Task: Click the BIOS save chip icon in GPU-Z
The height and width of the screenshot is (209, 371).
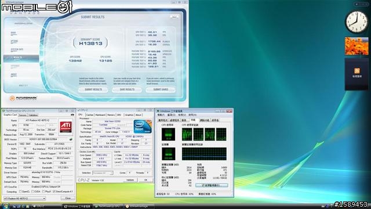Action: tap(71, 139)
